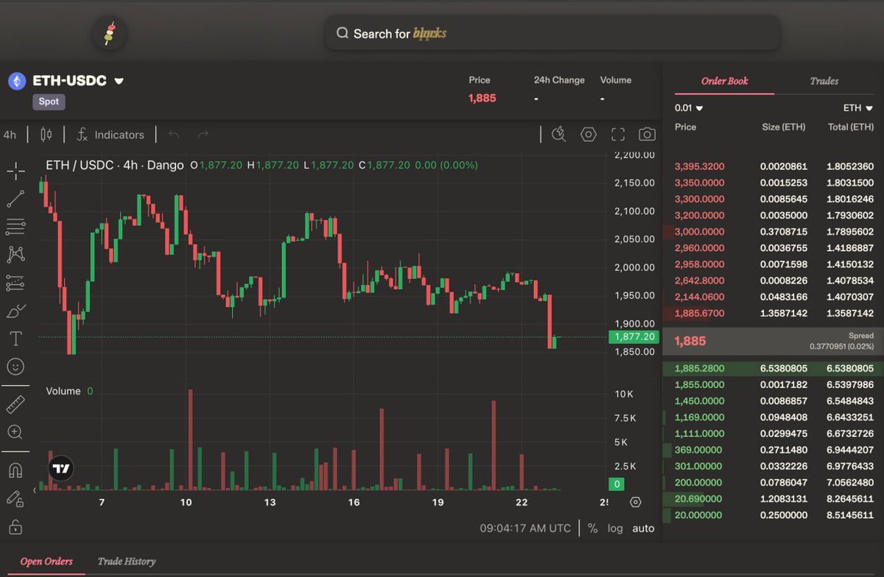Switch to the Trades tab
Viewport: 884px width, 577px height.
[x=824, y=81]
